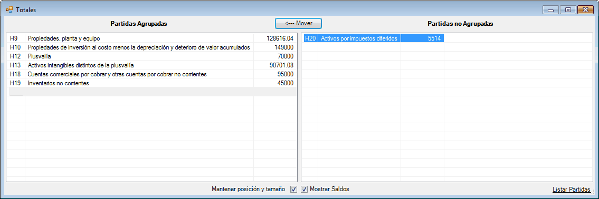Click the H19 code cell
599x199 pixels.
16,83
